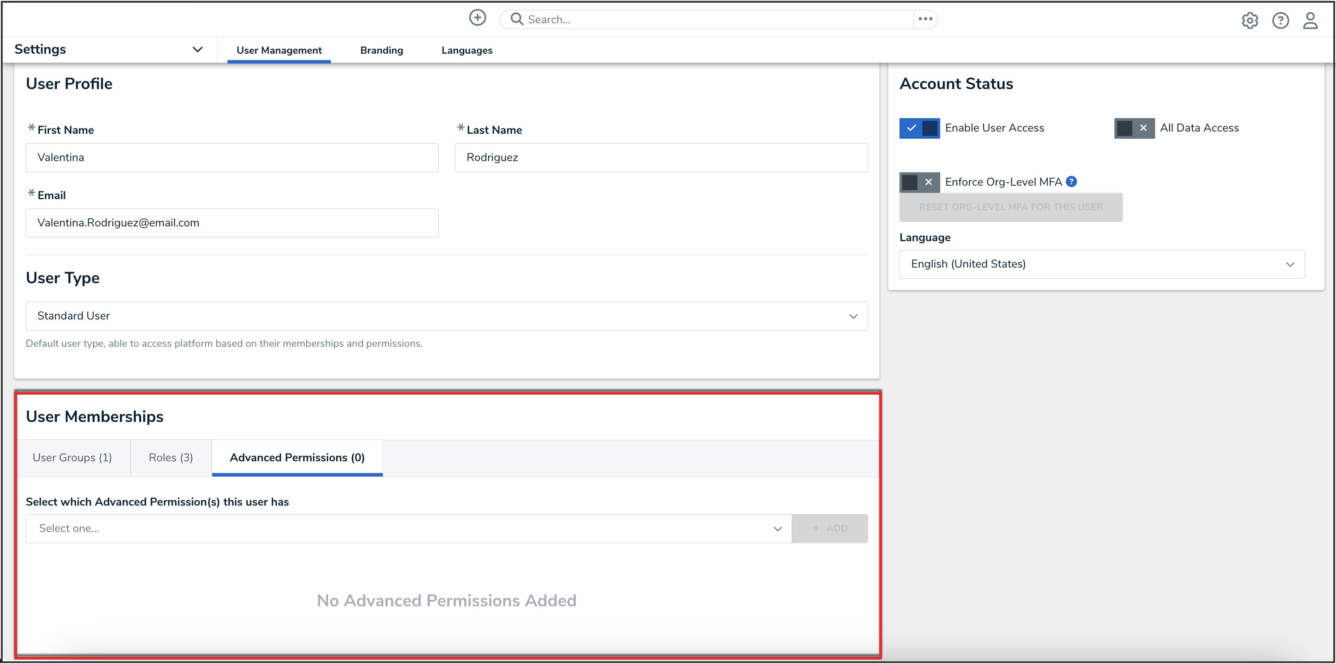
Task: Open the Language dropdown
Action: point(1101,264)
